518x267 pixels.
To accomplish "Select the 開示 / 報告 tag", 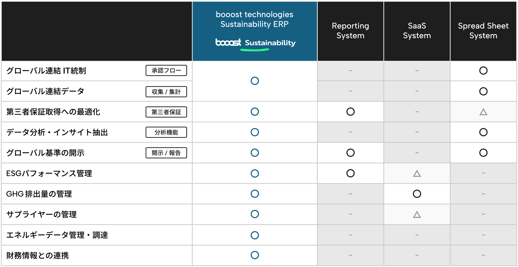I will 166,153.
